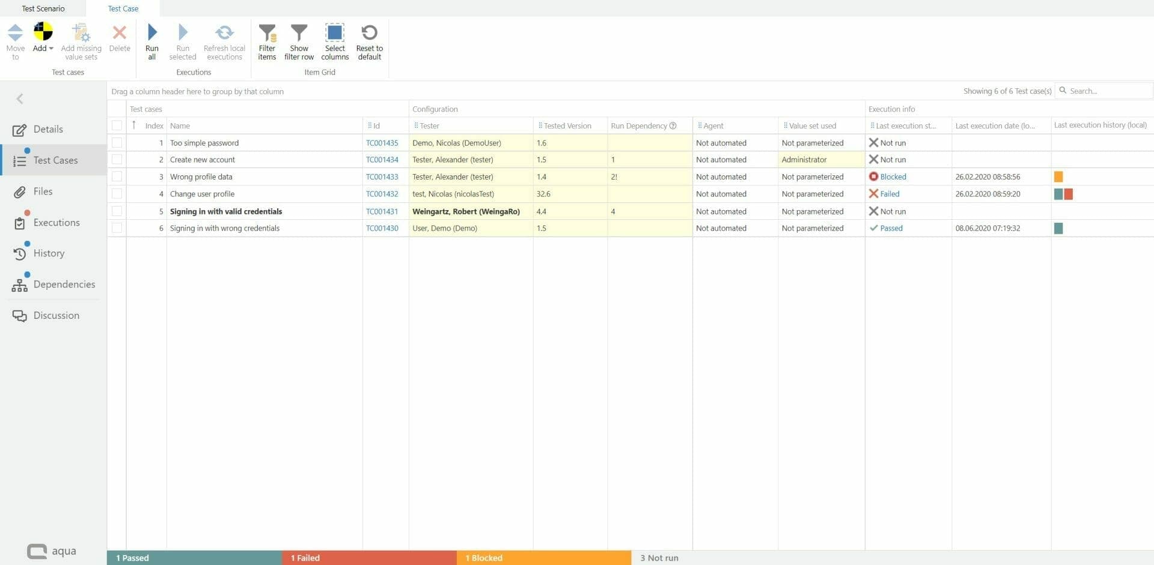This screenshot has width=1154, height=565.
Task: Open test case link TC001431
Action: tap(382, 211)
